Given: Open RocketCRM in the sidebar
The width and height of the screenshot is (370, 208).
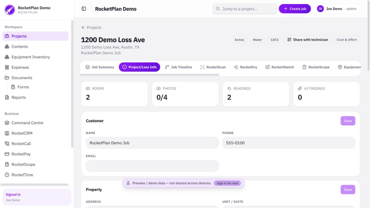Looking at the screenshot, I should (x=35, y=133).
